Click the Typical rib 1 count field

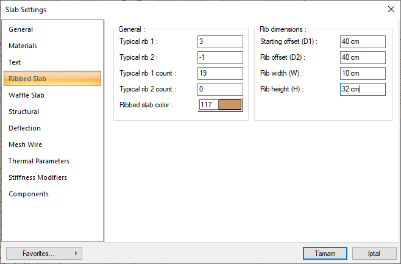tap(220, 73)
